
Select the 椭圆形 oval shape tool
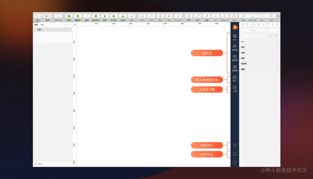click(78, 16)
